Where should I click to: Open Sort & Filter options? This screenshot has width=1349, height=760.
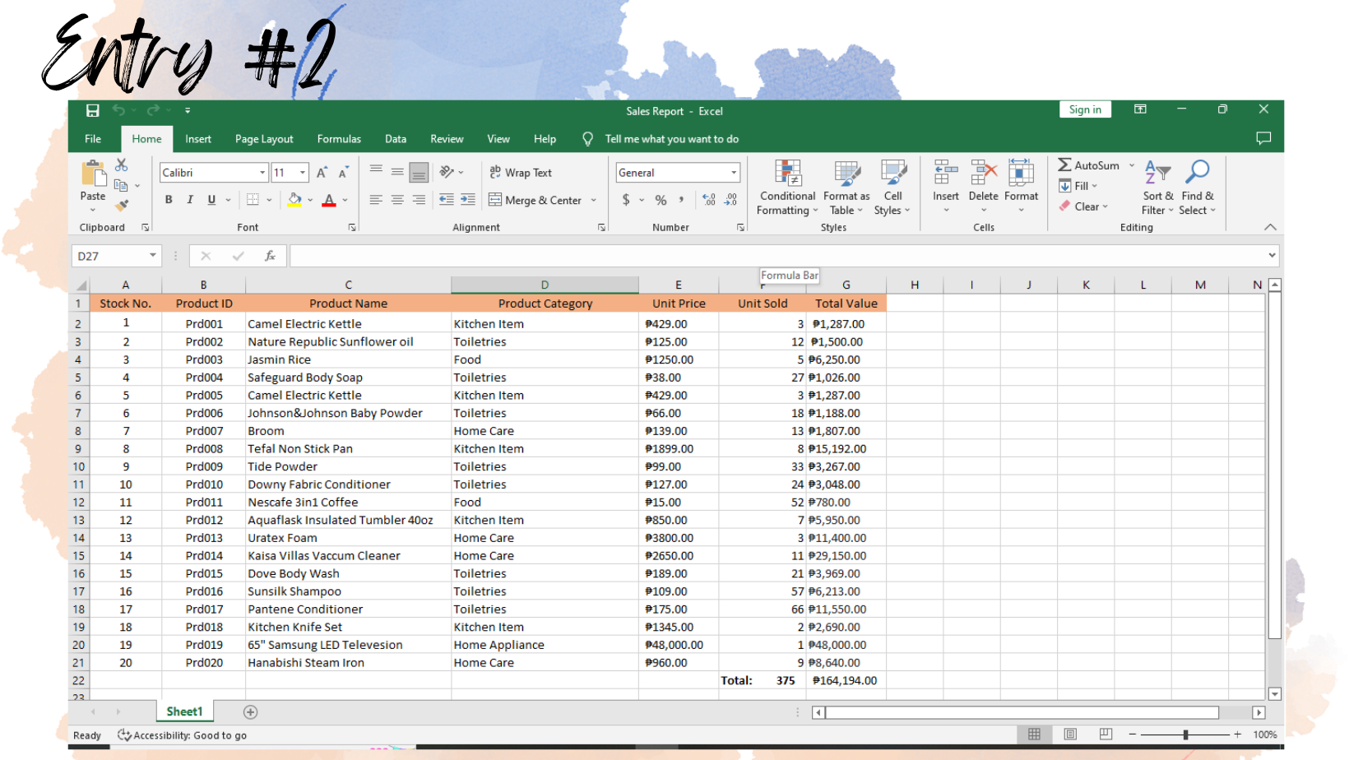click(1158, 188)
